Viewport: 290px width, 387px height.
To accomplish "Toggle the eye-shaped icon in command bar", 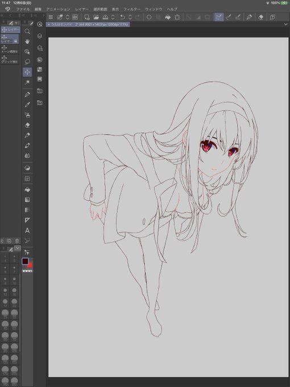I will click(75, 17).
